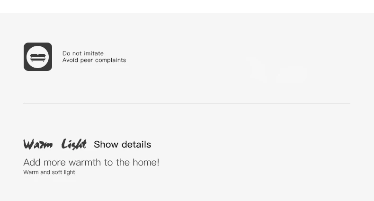Click the word 'imitate' beside sofa icon
The width and height of the screenshot is (374, 201).
[x=94, y=53]
